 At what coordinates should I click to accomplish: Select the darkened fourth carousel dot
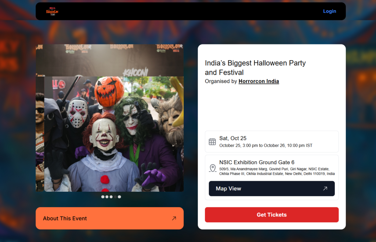click(x=115, y=197)
